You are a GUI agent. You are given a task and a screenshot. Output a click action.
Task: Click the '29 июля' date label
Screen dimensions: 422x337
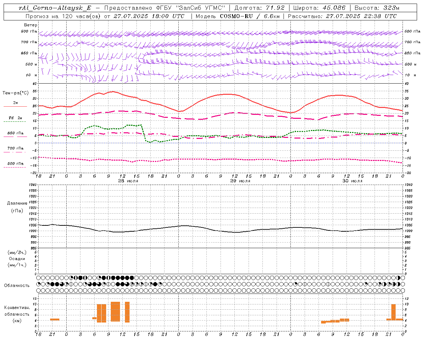240,181
